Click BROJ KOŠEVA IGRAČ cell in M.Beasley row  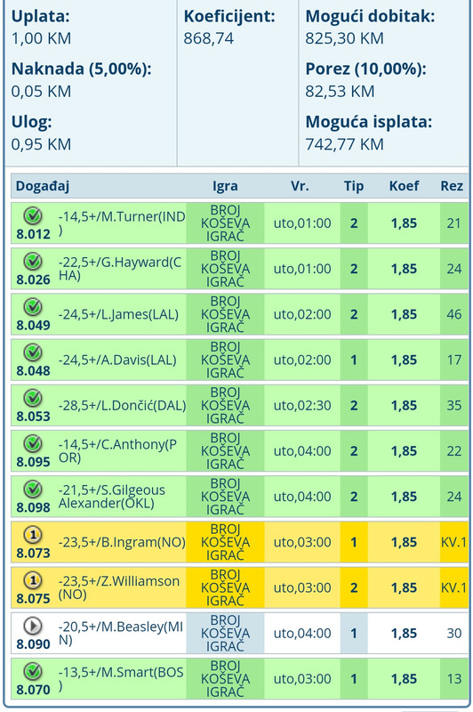[x=225, y=633]
